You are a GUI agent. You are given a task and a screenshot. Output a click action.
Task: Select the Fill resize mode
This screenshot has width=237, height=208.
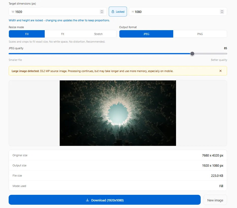click(27, 34)
